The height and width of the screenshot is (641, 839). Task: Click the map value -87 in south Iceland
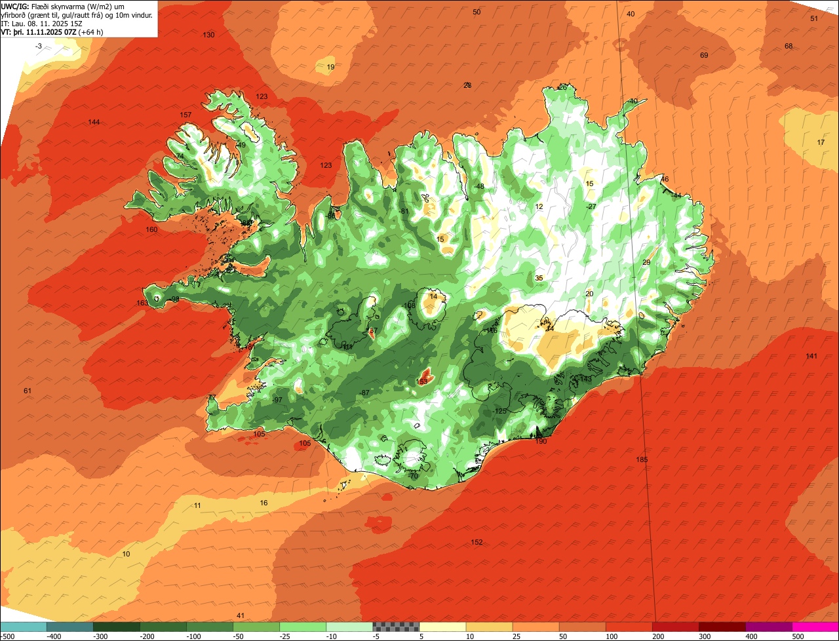(365, 393)
